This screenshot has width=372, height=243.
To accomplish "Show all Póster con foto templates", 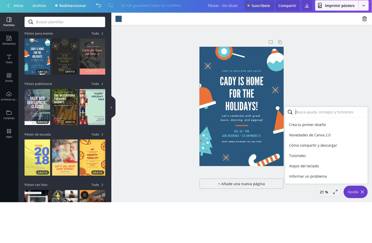I will (x=97, y=185).
